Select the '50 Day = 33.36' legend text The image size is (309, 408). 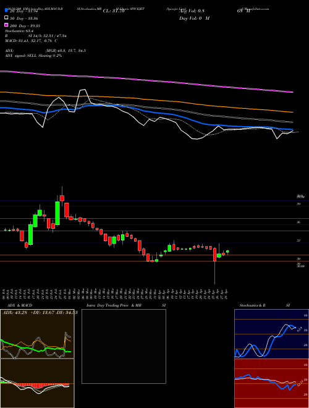[x=24, y=19]
